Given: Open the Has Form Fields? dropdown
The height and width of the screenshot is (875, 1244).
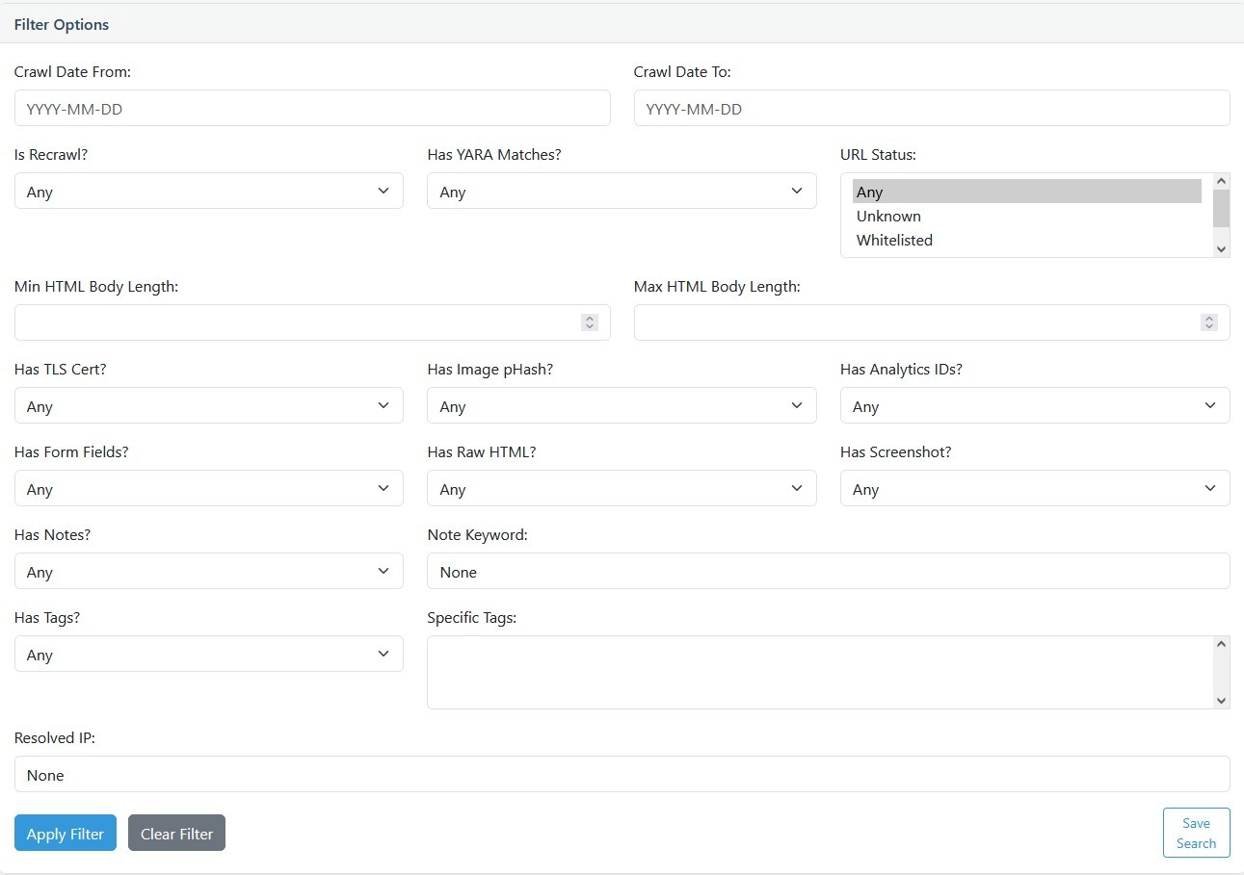Looking at the screenshot, I should click(209, 488).
